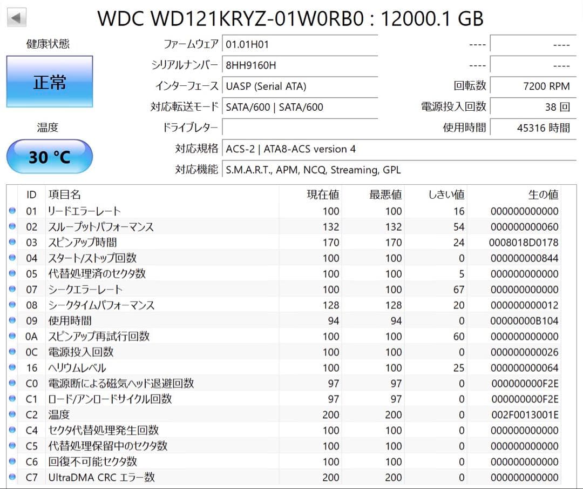Click the status dot next to ヘリウムレベル
Screen dimensions: 583x489
coord(12,367)
